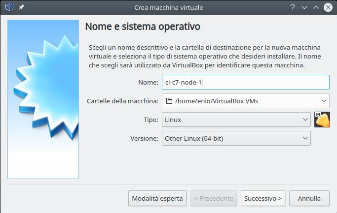Open the Cartelle della macchina dropdown
The image size is (337, 213).
[324, 101]
